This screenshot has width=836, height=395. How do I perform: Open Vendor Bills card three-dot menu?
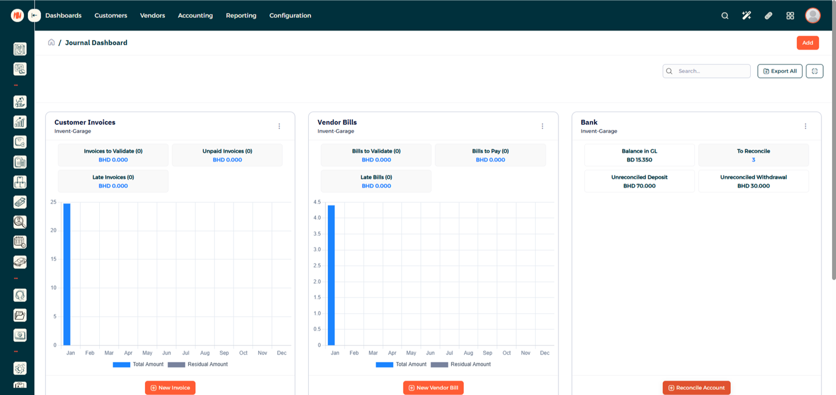coord(542,126)
